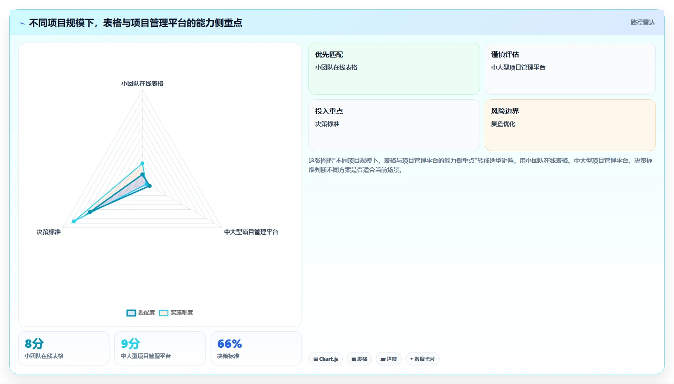Click the lightning icon beside the title
This screenshot has width=674, height=384.
[22, 23]
